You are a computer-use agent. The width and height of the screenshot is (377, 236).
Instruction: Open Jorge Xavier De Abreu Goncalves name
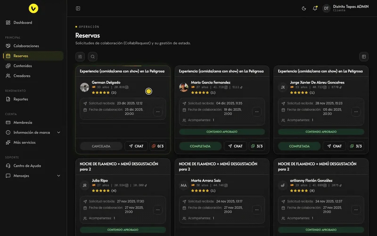click(x=317, y=82)
